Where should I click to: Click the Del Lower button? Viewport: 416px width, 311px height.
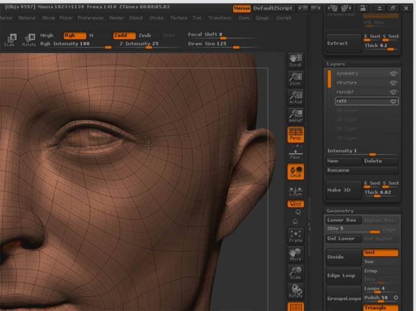344,238
